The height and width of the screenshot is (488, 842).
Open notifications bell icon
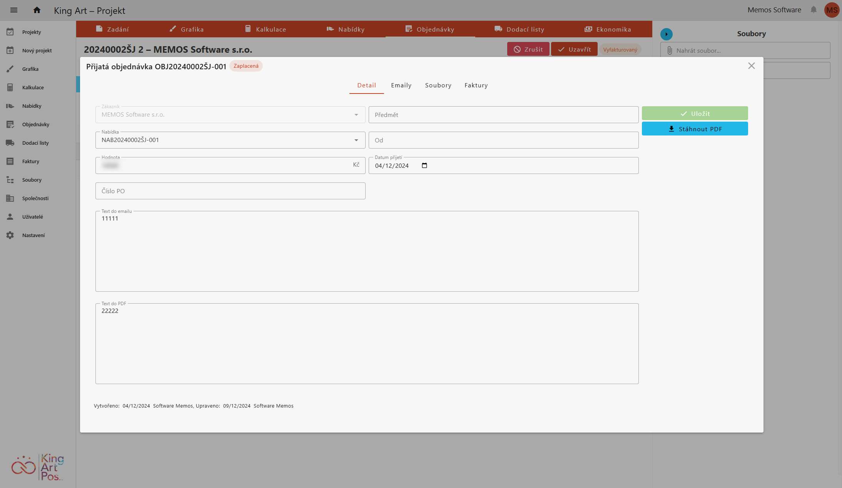pyautogui.click(x=814, y=10)
